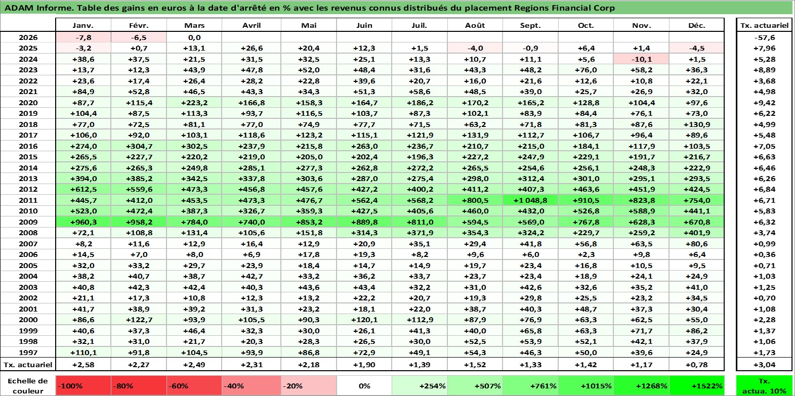Click the '+958,2' cell in Févr. 2009

[x=139, y=222]
